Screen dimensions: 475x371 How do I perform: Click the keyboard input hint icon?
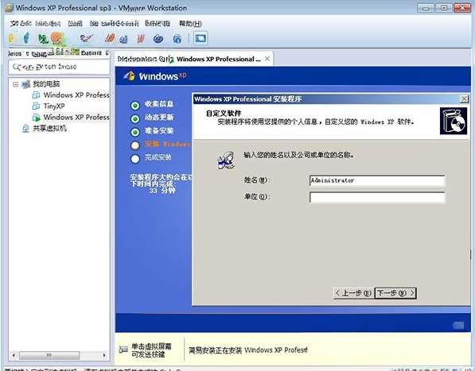[x=123, y=350]
